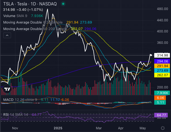Click the 480.00 price scale value
Image resolution: width=171 pixels, height=132 pixels.
[x=162, y=9]
